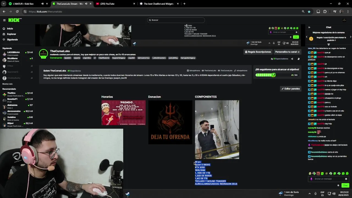Click Steam icon in Windows taskbar
Screen dimensions: 352x198
tap(128, 194)
